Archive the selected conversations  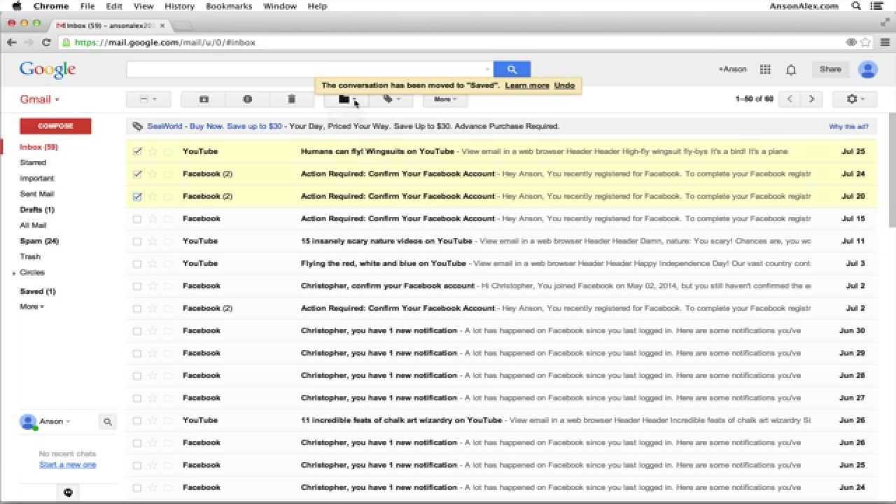coord(204,99)
